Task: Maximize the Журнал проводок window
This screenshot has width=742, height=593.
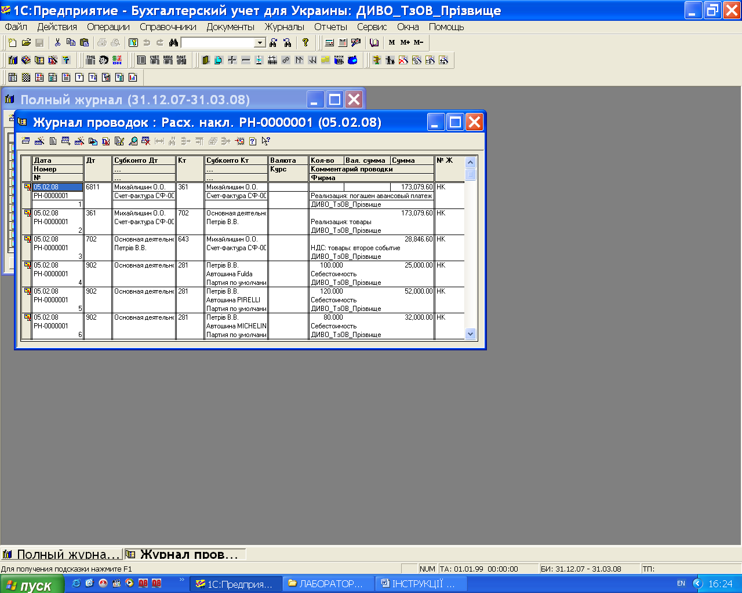Action: pyautogui.click(x=455, y=122)
